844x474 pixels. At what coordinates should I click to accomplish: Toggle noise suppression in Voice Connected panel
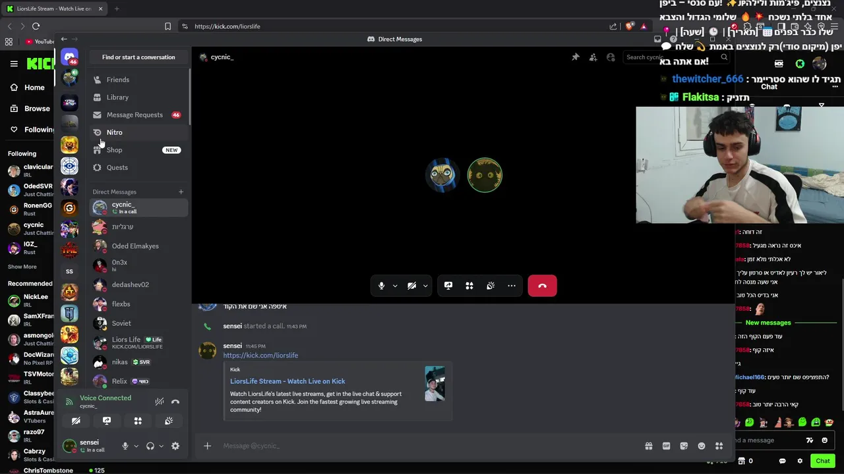[x=159, y=402]
